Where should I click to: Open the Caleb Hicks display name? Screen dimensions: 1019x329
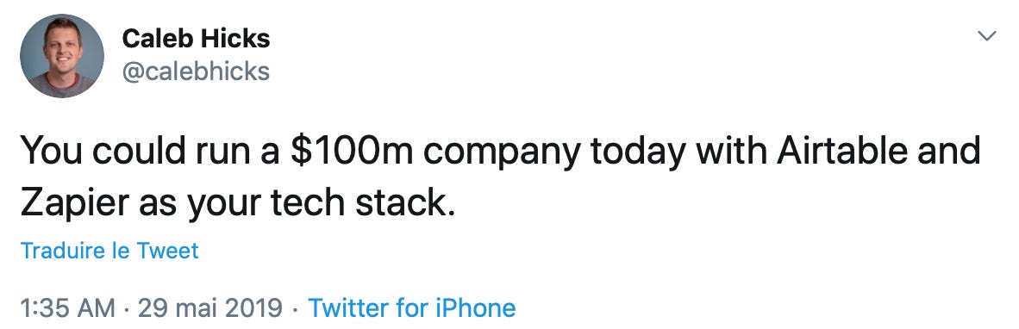tap(196, 40)
